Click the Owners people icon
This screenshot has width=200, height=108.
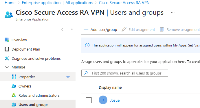point(14,86)
